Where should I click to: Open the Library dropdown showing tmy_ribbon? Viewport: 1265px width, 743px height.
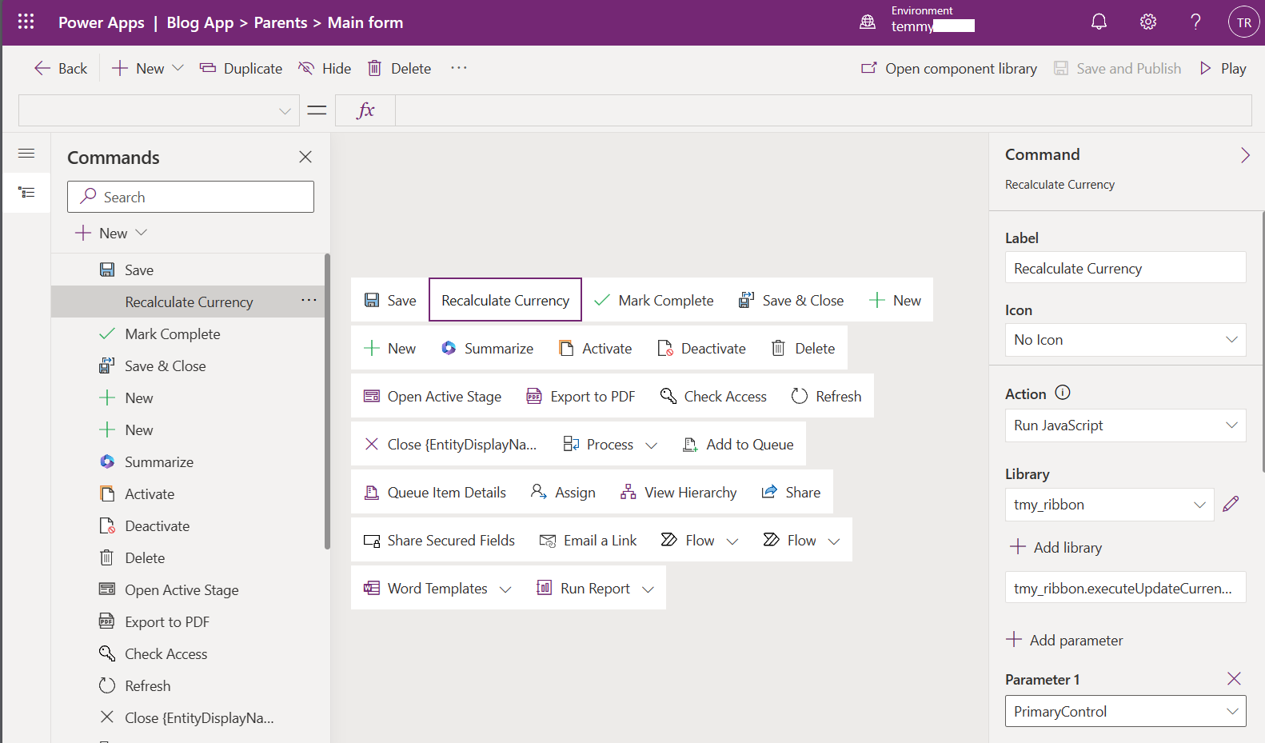(1109, 505)
